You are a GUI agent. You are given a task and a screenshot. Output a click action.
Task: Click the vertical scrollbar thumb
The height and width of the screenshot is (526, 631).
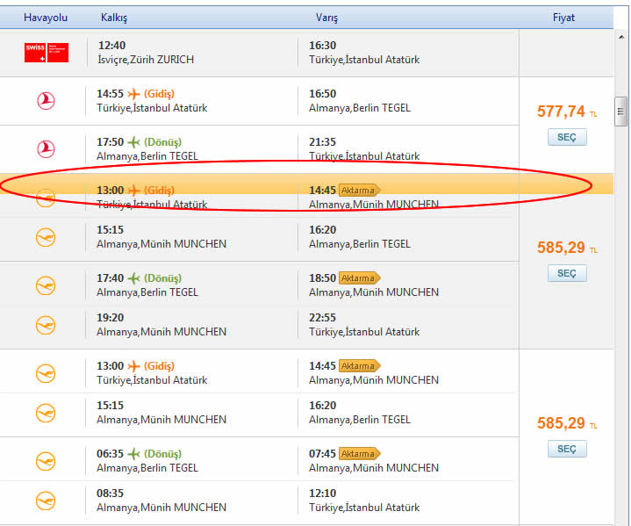point(621,111)
